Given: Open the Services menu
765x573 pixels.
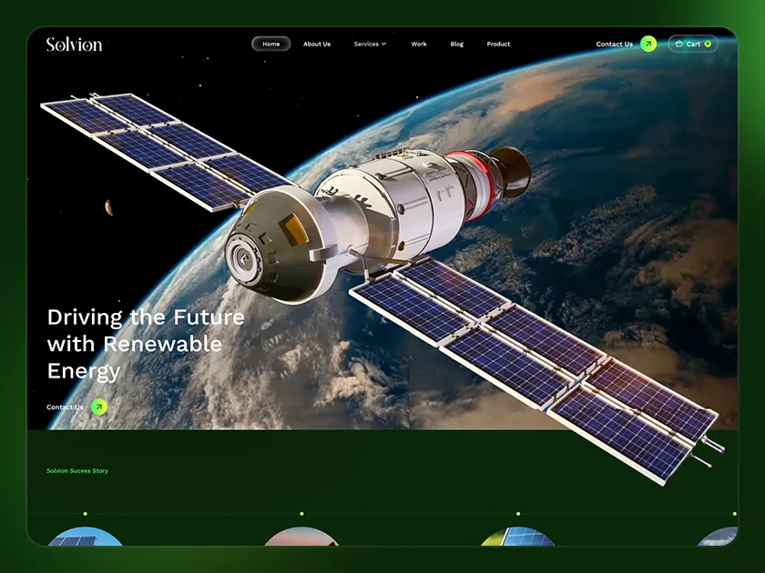Looking at the screenshot, I should [371, 44].
